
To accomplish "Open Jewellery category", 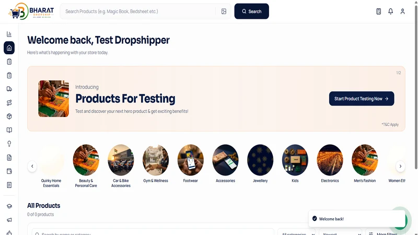I will click(260, 164).
